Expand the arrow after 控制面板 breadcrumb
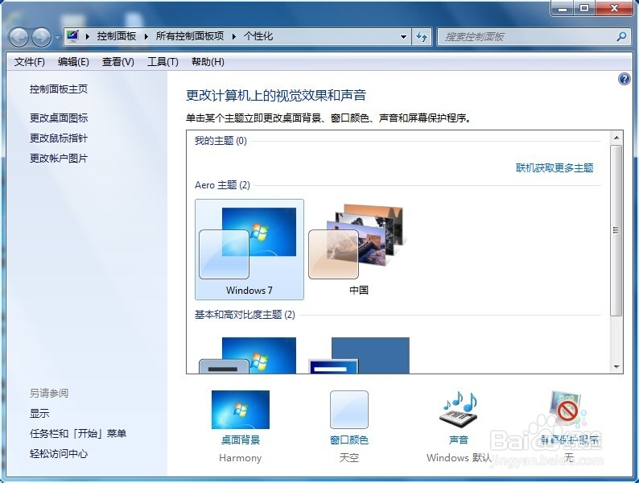 pos(146,37)
